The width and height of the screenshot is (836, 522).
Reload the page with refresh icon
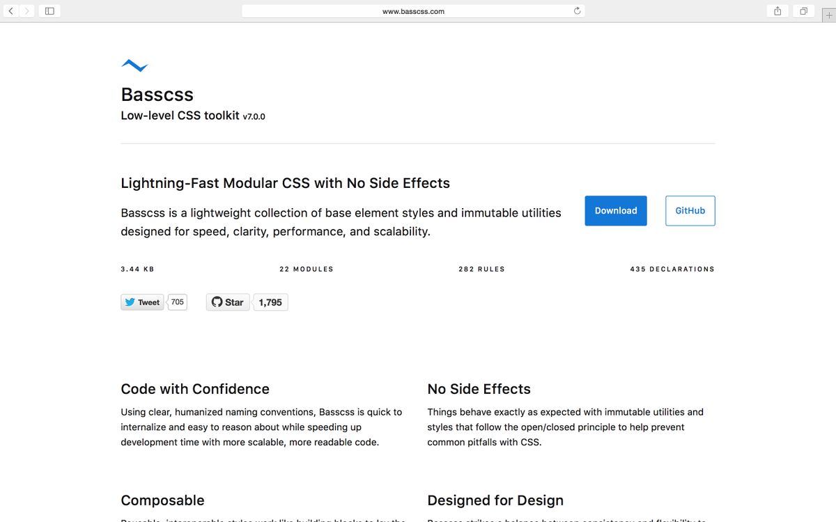(577, 11)
